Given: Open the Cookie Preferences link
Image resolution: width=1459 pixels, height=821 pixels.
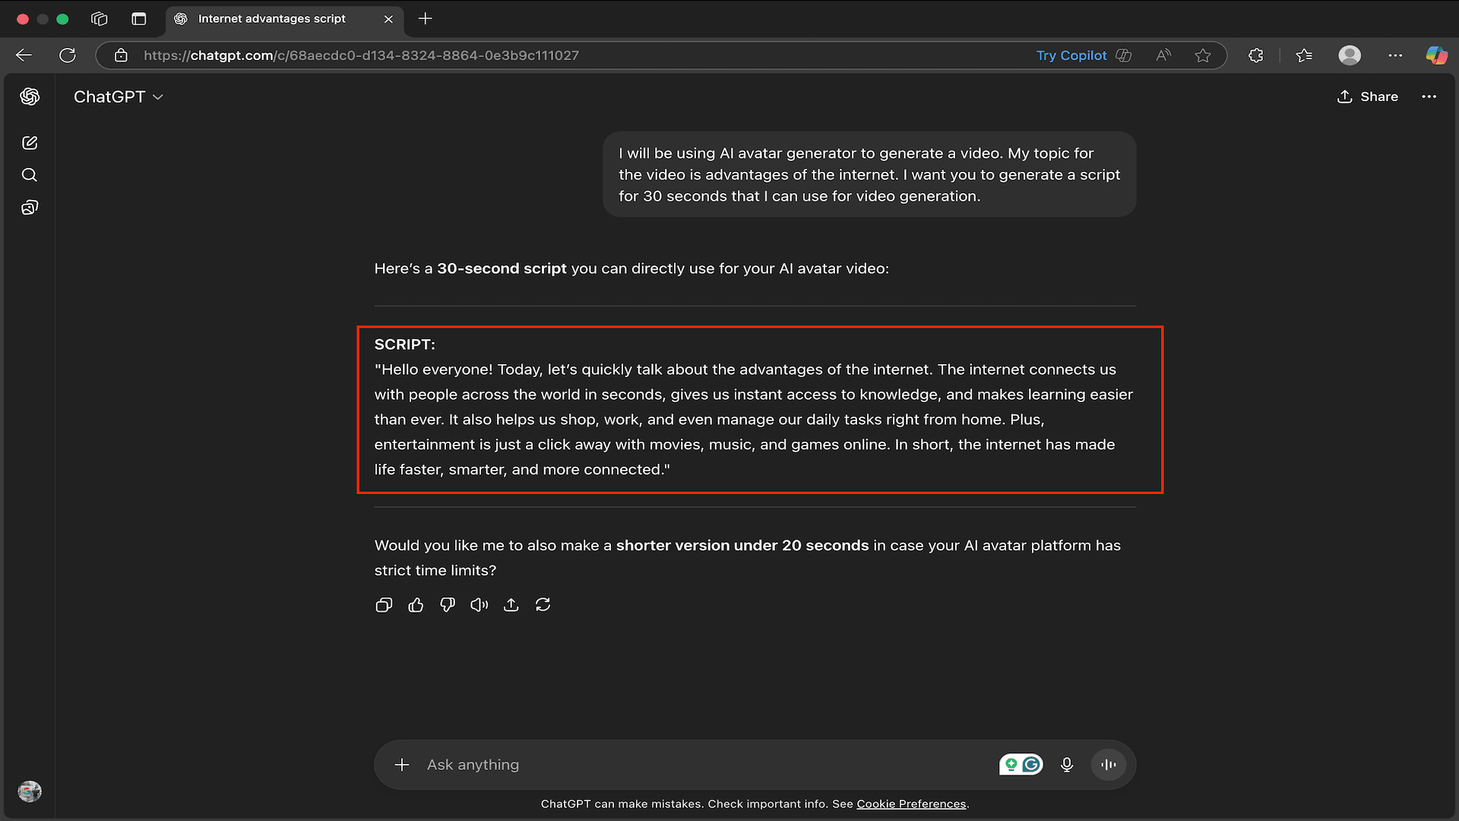Looking at the screenshot, I should tap(911, 804).
